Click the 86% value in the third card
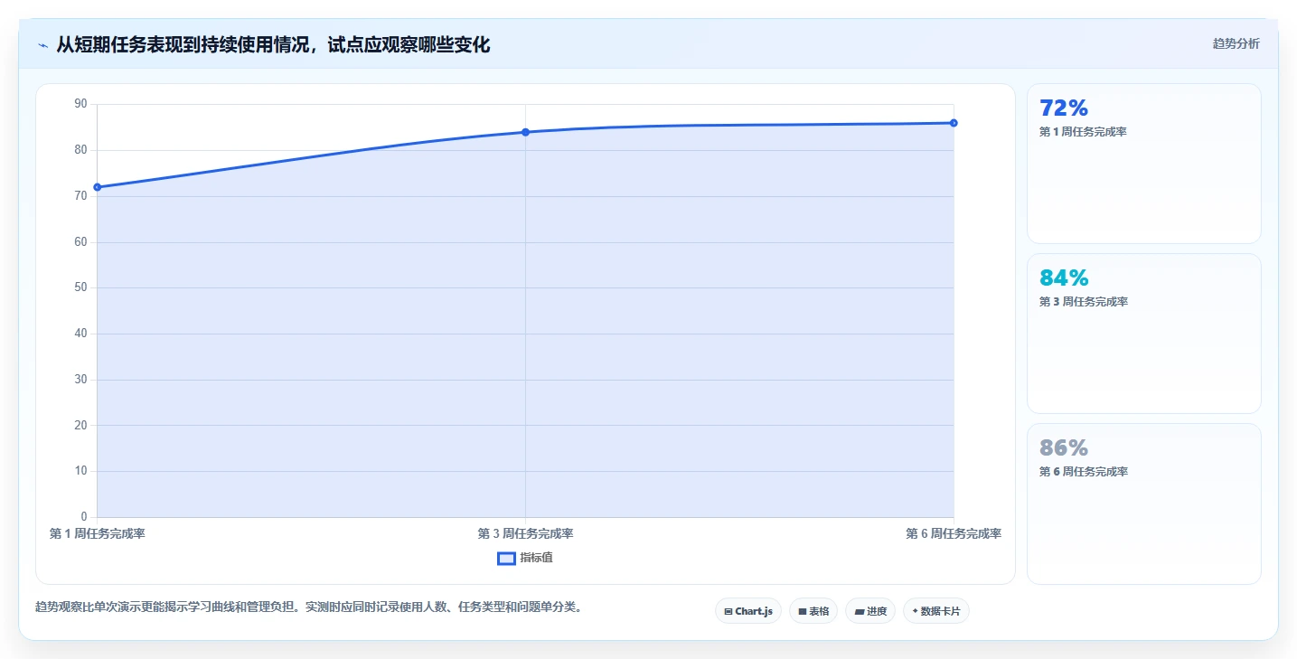 point(1064,448)
